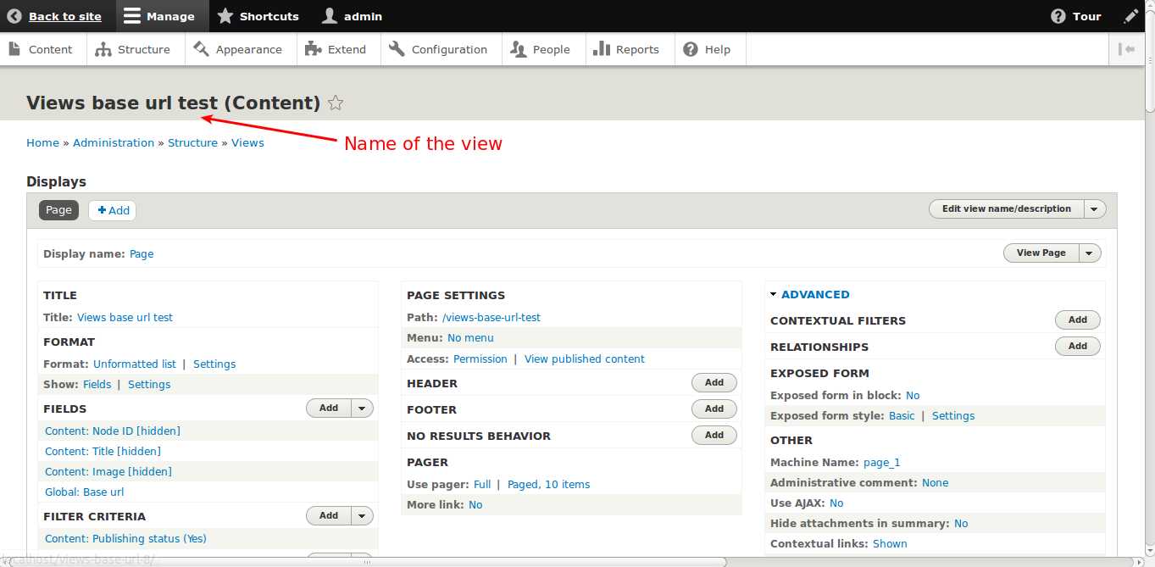Click the Tour question-mark icon
Viewport: 1155px width, 567px height.
click(x=1057, y=15)
